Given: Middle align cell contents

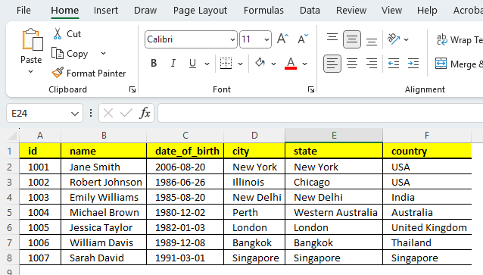Looking at the screenshot, I should [x=352, y=39].
